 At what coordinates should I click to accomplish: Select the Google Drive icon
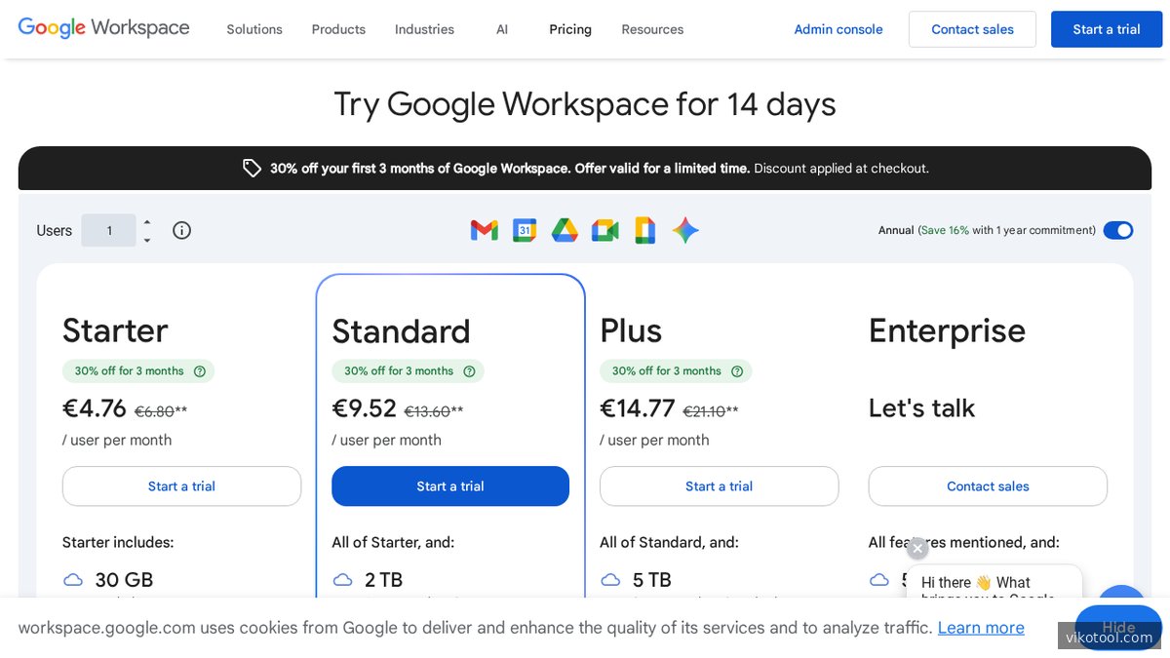coord(565,230)
